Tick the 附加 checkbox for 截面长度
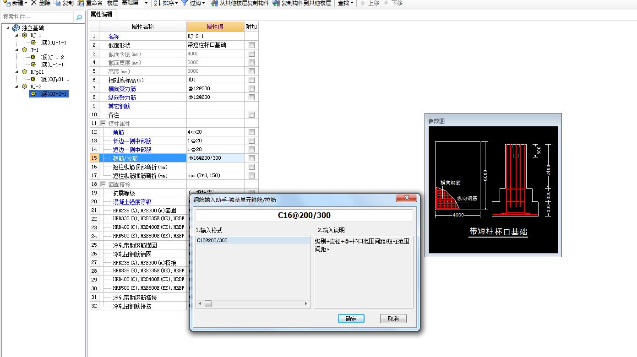This screenshot has width=637, height=357. (x=251, y=54)
